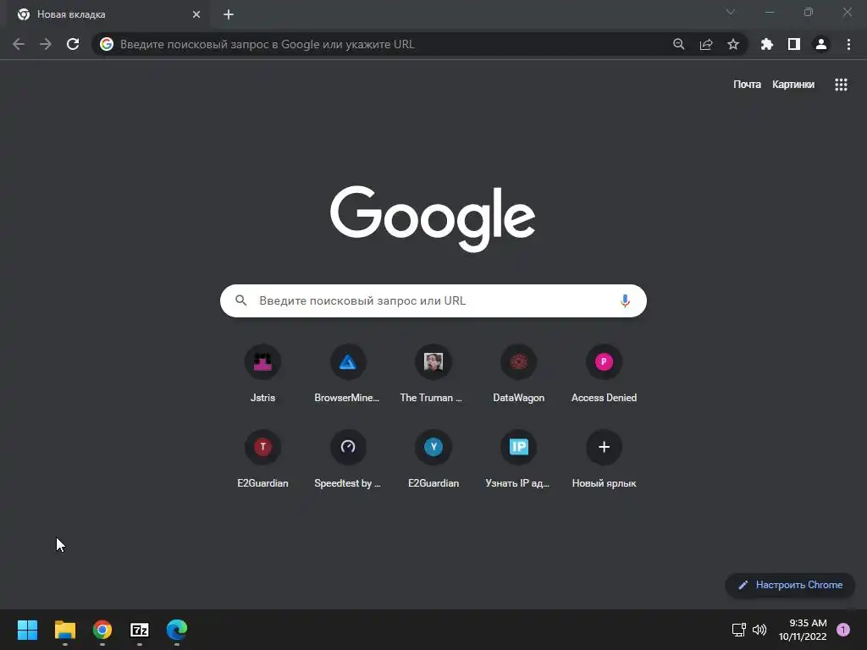The height and width of the screenshot is (650, 867).
Task: Share this page via the share icon
Action: pyautogui.click(x=706, y=44)
